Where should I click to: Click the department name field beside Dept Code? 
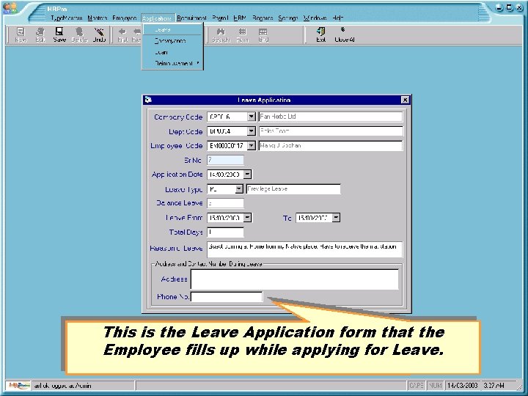pos(330,131)
